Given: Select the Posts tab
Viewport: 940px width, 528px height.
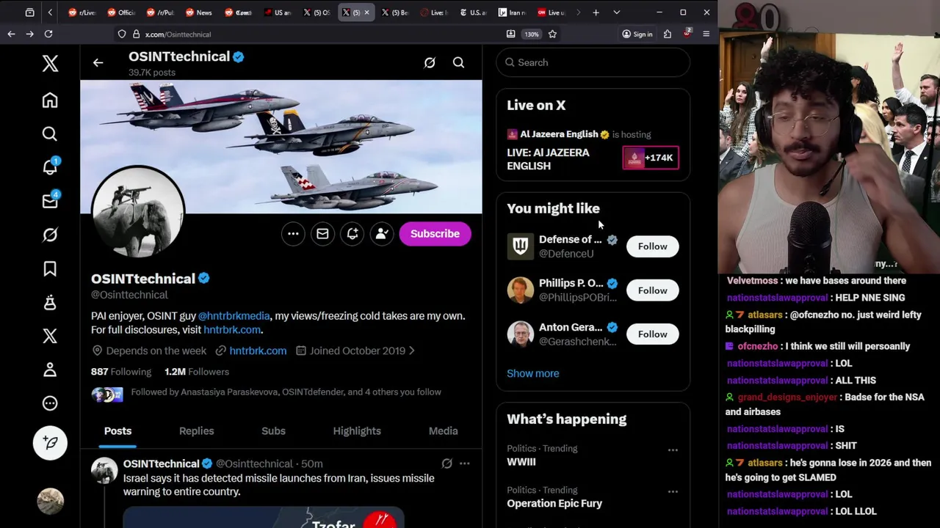Looking at the screenshot, I should [x=117, y=431].
